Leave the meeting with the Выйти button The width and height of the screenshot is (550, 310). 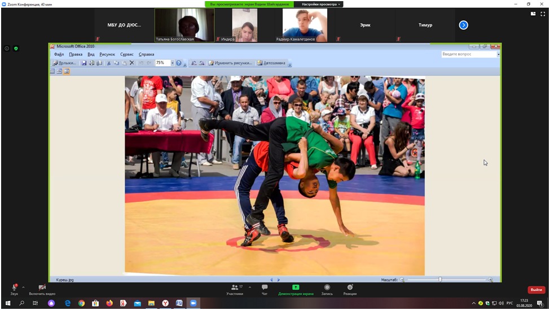click(x=536, y=290)
